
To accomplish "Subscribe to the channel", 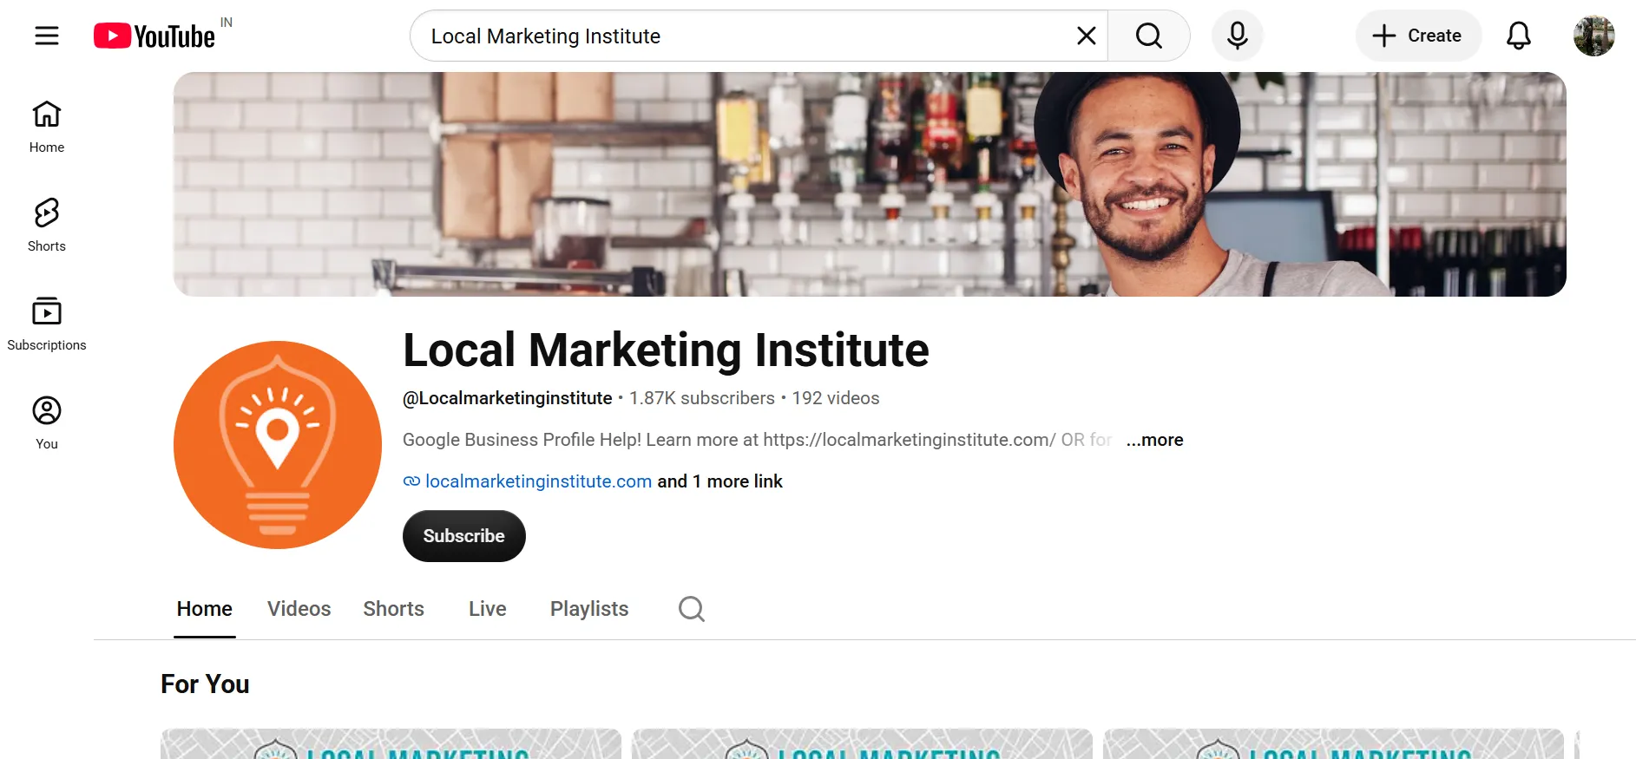I will coord(464,536).
